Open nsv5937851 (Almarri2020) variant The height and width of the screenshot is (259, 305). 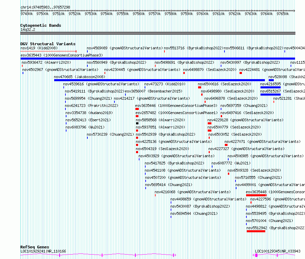tap(160, 127)
